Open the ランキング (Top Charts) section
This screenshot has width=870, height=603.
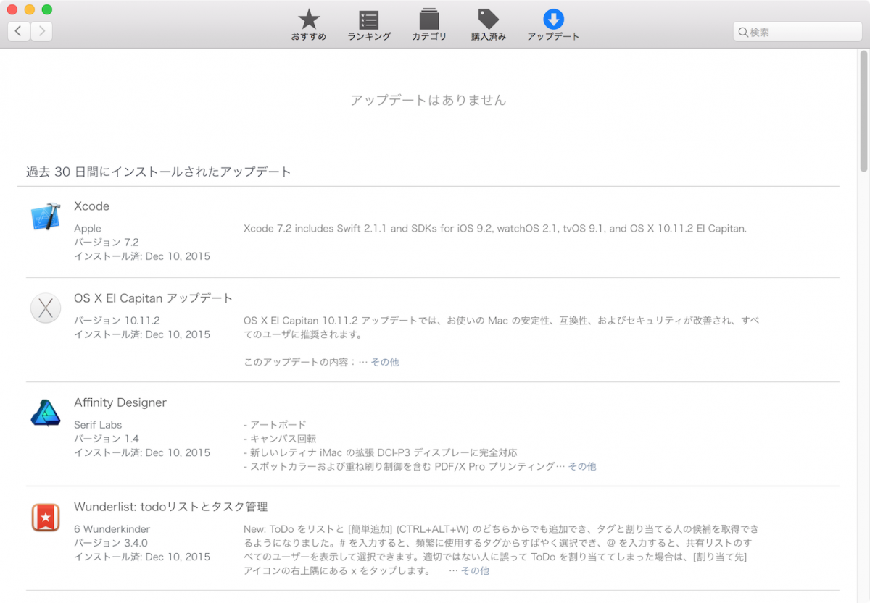click(368, 24)
